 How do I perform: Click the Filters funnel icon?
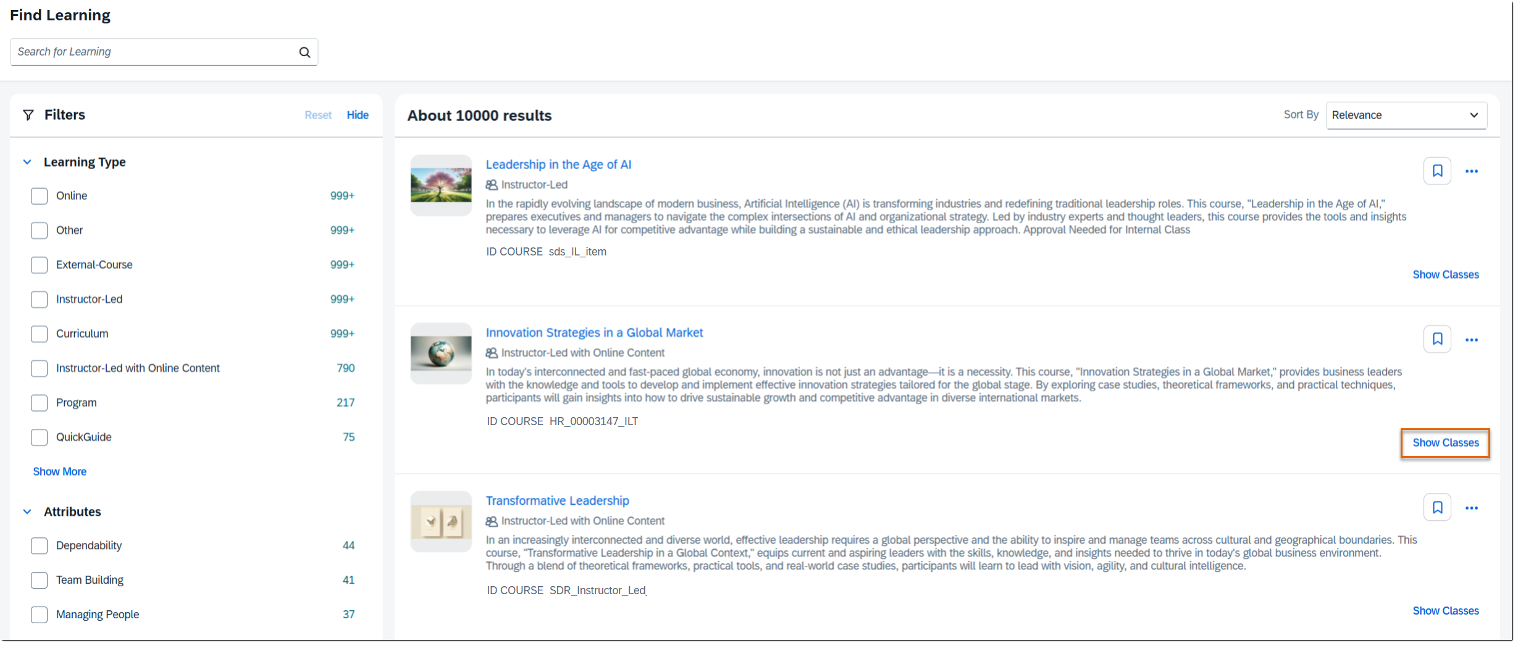[28, 115]
